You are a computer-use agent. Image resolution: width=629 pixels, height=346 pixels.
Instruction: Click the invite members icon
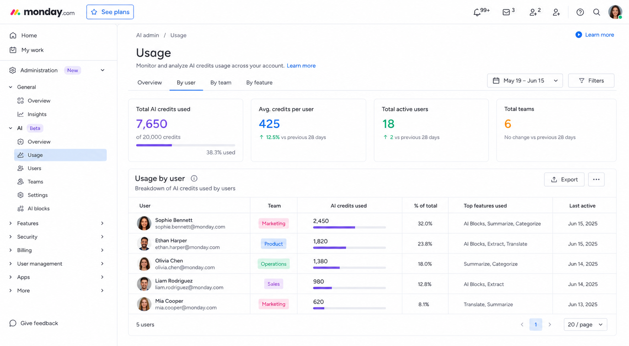tap(556, 12)
